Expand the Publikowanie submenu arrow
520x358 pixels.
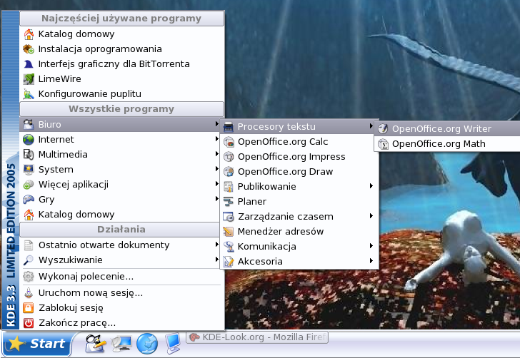[371, 186]
